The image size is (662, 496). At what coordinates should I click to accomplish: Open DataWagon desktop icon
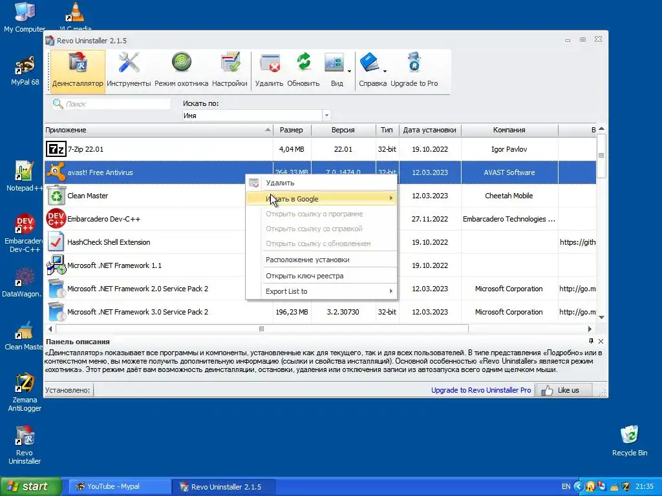(x=22, y=282)
